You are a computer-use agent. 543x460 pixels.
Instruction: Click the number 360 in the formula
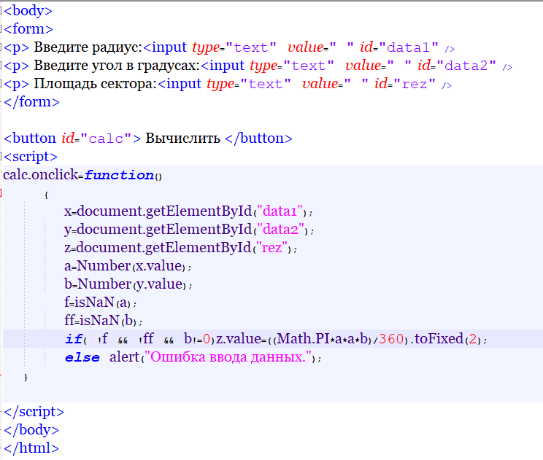coord(392,340)
